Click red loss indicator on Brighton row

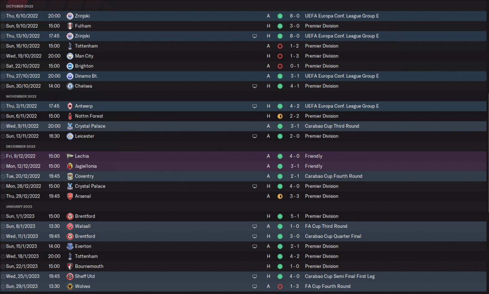pyautogui.click(x=280, y=66)
